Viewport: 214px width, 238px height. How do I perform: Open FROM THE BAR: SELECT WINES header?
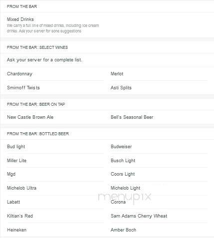pyautogui.click(x=37, y=47)
